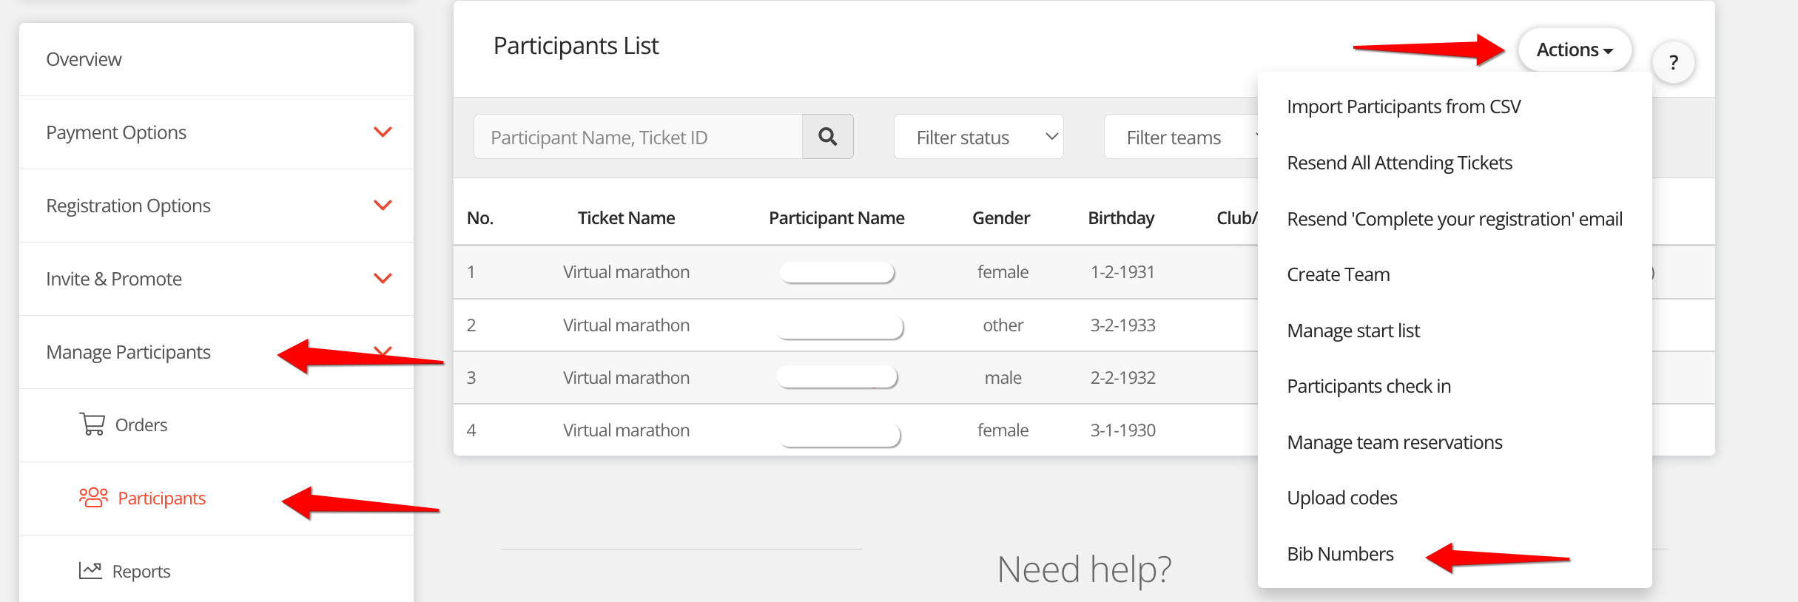Select Resend All Attending Tickets
This screenshot has height=602, width=1798.
point(1398,163)
